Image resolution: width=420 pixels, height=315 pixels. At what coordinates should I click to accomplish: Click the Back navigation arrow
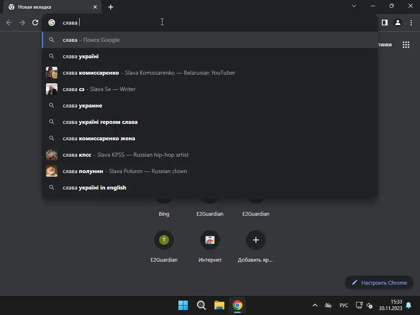pos(9,23)
